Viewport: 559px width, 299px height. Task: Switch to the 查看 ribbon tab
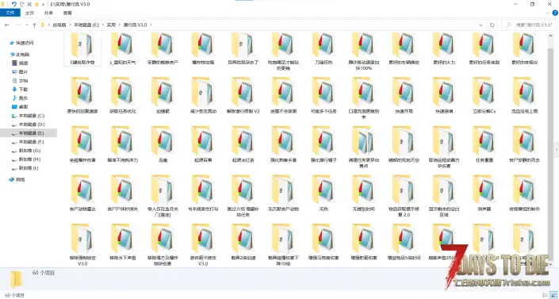67,13
